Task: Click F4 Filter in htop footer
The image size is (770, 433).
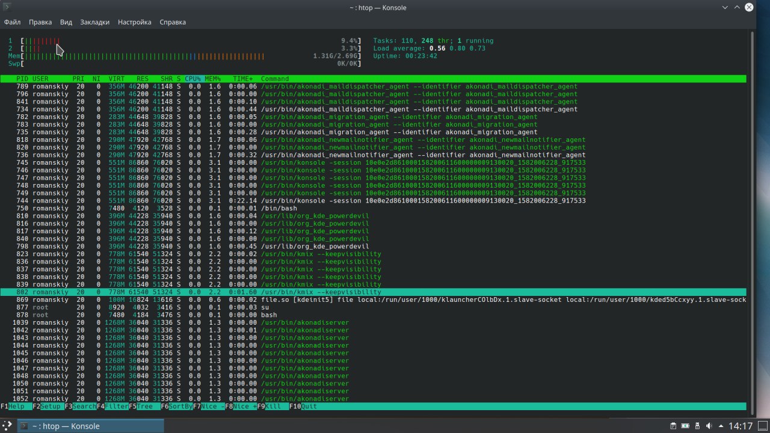Action: tap(112, 407)
